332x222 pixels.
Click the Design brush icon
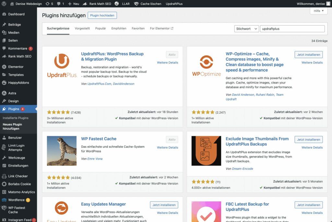tap(4, 101)
